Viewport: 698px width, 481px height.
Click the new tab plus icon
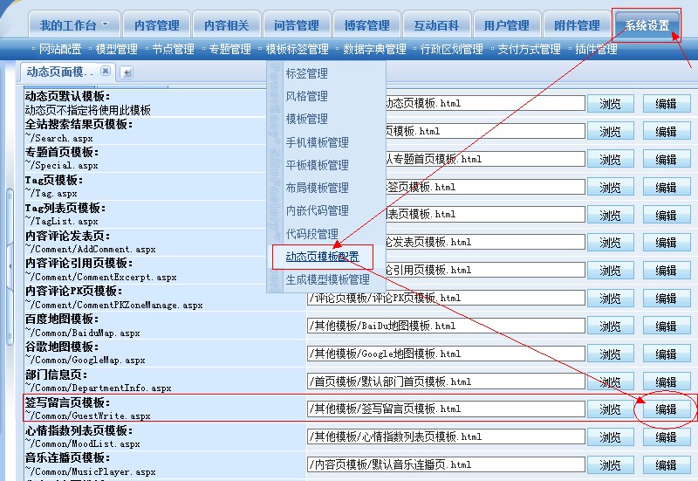pos(127,72)
